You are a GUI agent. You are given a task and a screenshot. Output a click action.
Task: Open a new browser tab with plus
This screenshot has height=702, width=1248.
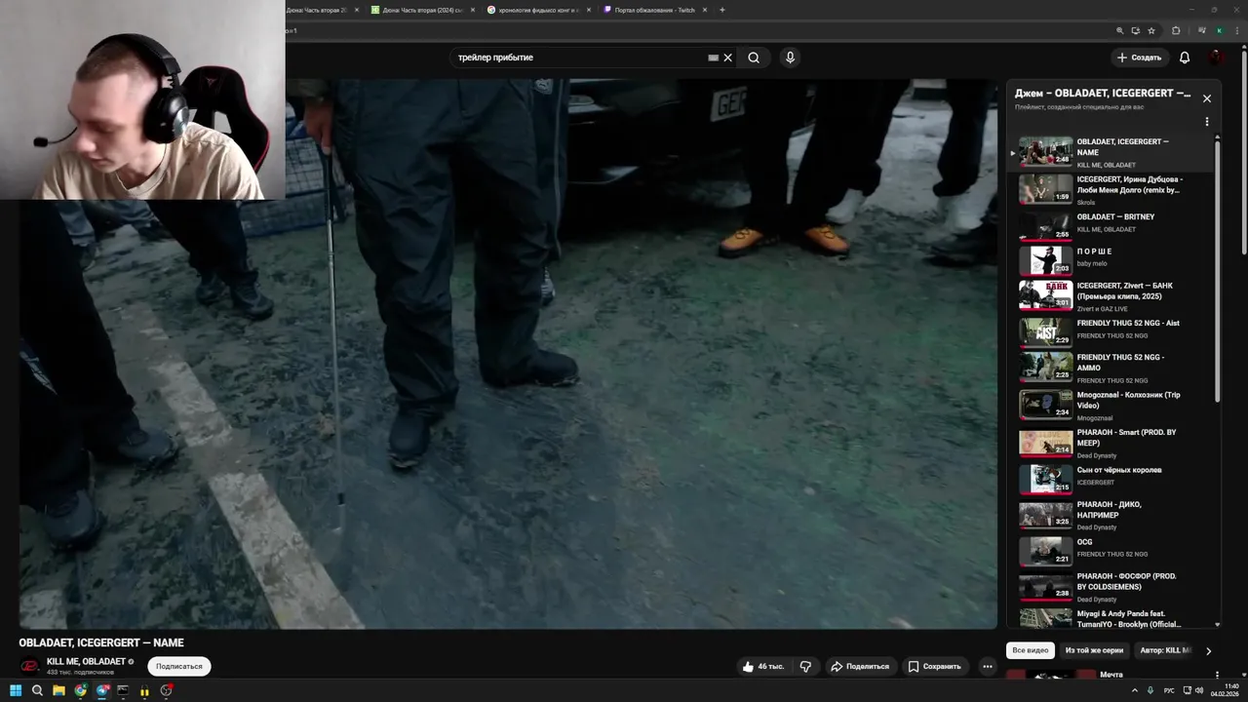(x=722, y=10)
